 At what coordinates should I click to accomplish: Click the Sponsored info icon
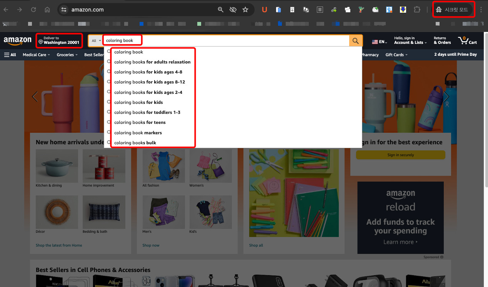(442, 257)
